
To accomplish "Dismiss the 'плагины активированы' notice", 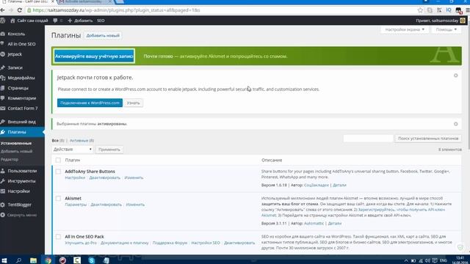I will point(455,124).
